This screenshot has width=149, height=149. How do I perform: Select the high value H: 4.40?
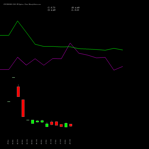pos(75,8)
